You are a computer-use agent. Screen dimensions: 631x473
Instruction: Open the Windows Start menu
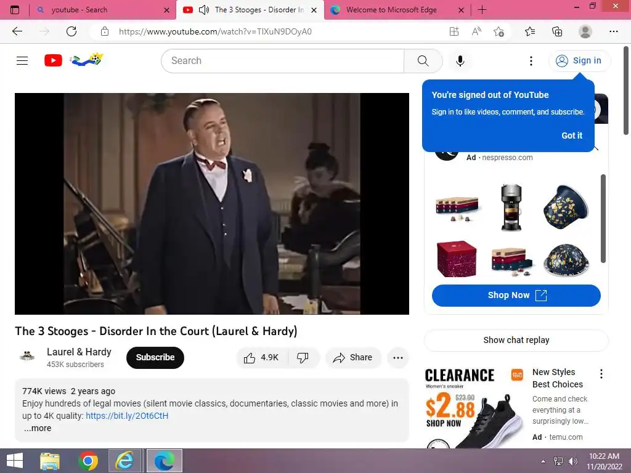click(15, 461)
